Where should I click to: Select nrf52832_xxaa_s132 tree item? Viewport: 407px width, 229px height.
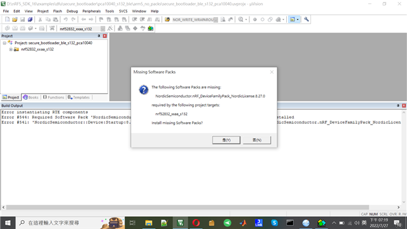38,50
